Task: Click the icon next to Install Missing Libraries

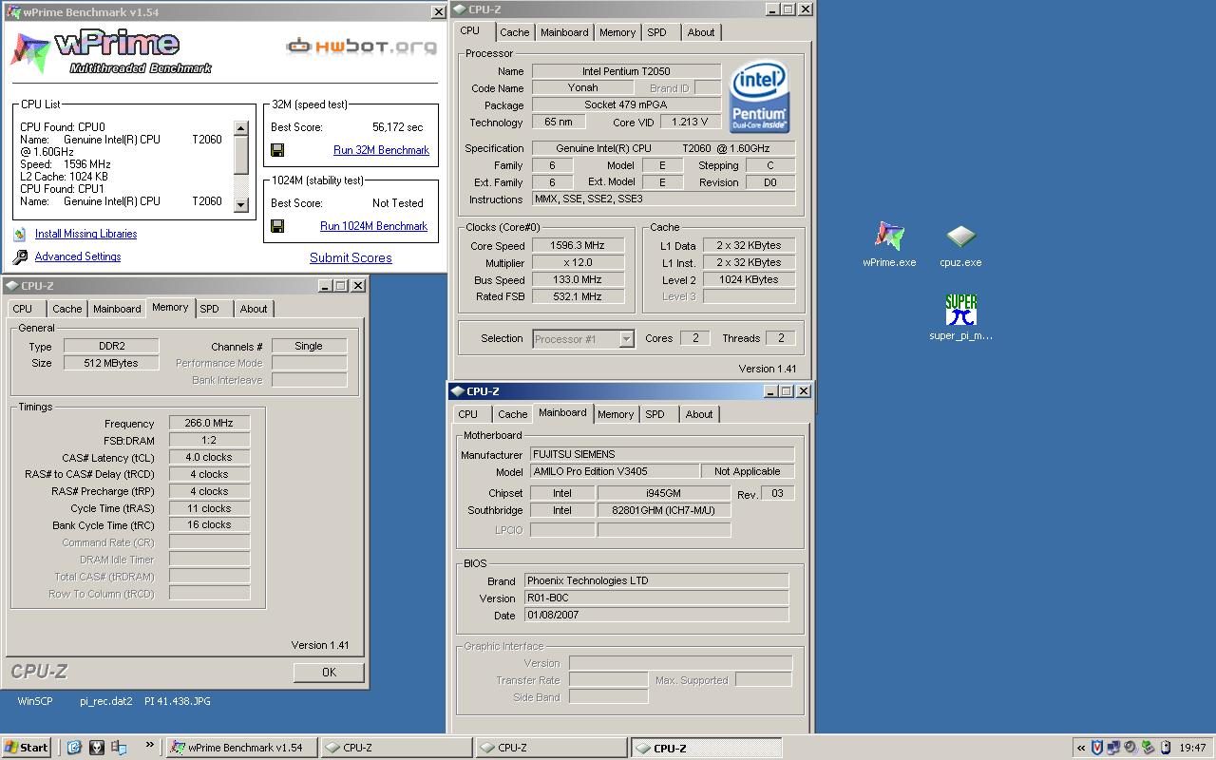Action: pos(20,234)
